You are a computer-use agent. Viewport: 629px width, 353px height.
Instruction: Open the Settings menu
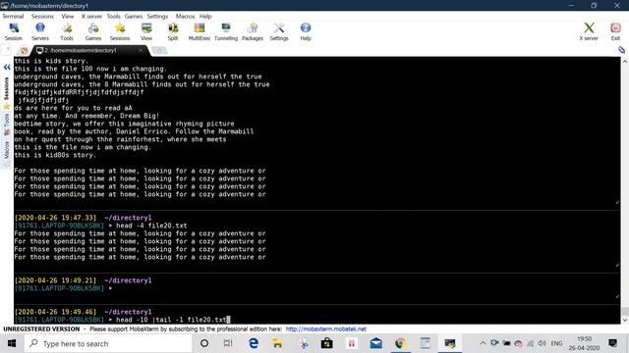[157, 17]
